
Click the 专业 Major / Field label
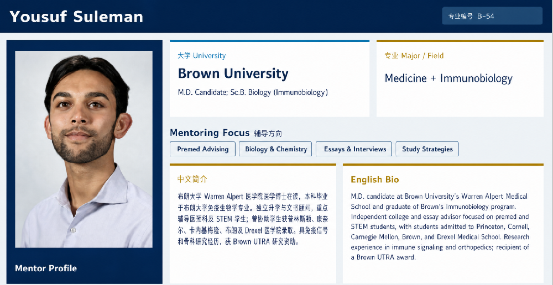coord(414,56)
